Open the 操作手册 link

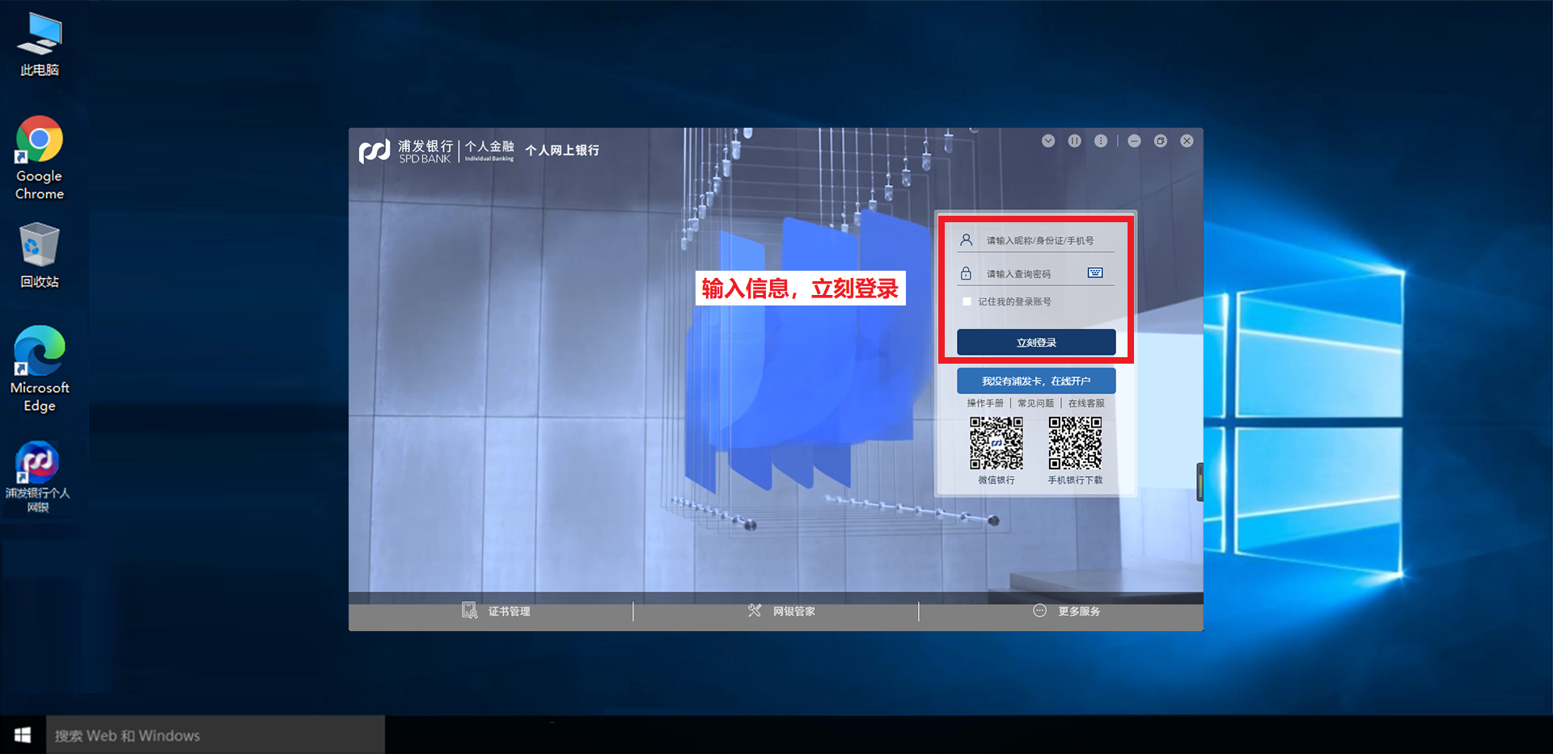tap(984, 403)
